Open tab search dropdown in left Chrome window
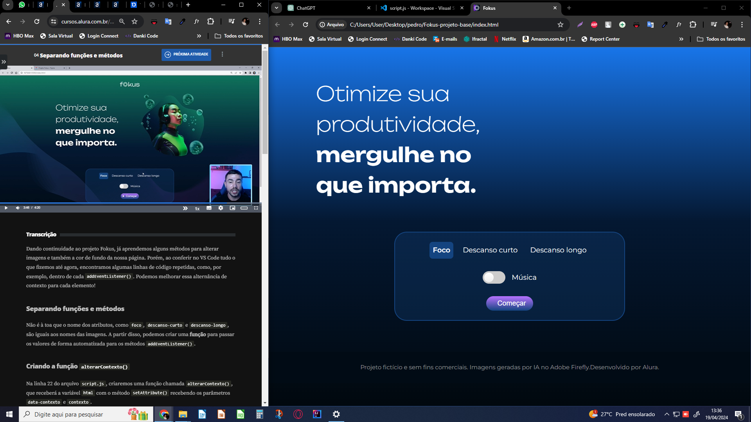Image resolution: width=751 pixels, height=422 pixels. point(7,5)
